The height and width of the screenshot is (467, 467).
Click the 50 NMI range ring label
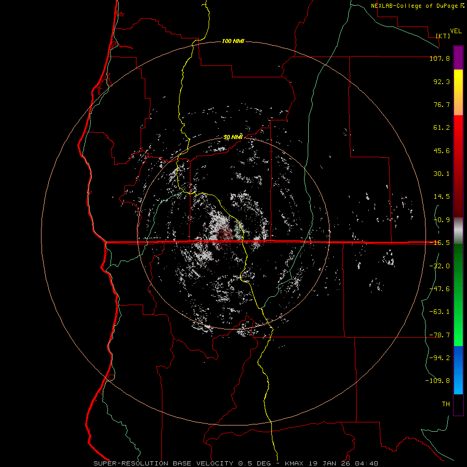pos(233,137)
